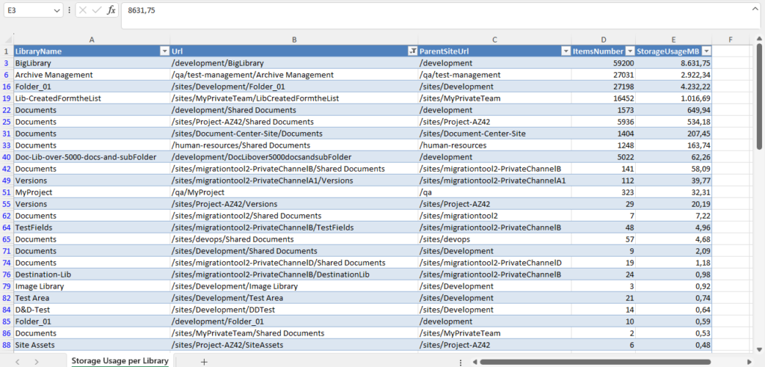
Task: Add a new sheet with plus icon
Action: pos(205,362)
